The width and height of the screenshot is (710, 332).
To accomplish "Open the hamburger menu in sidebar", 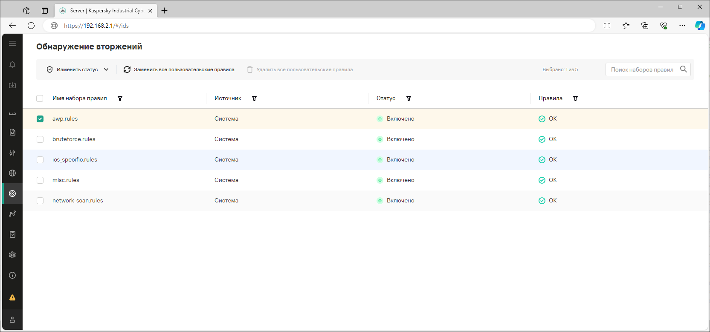I will 12,43.
